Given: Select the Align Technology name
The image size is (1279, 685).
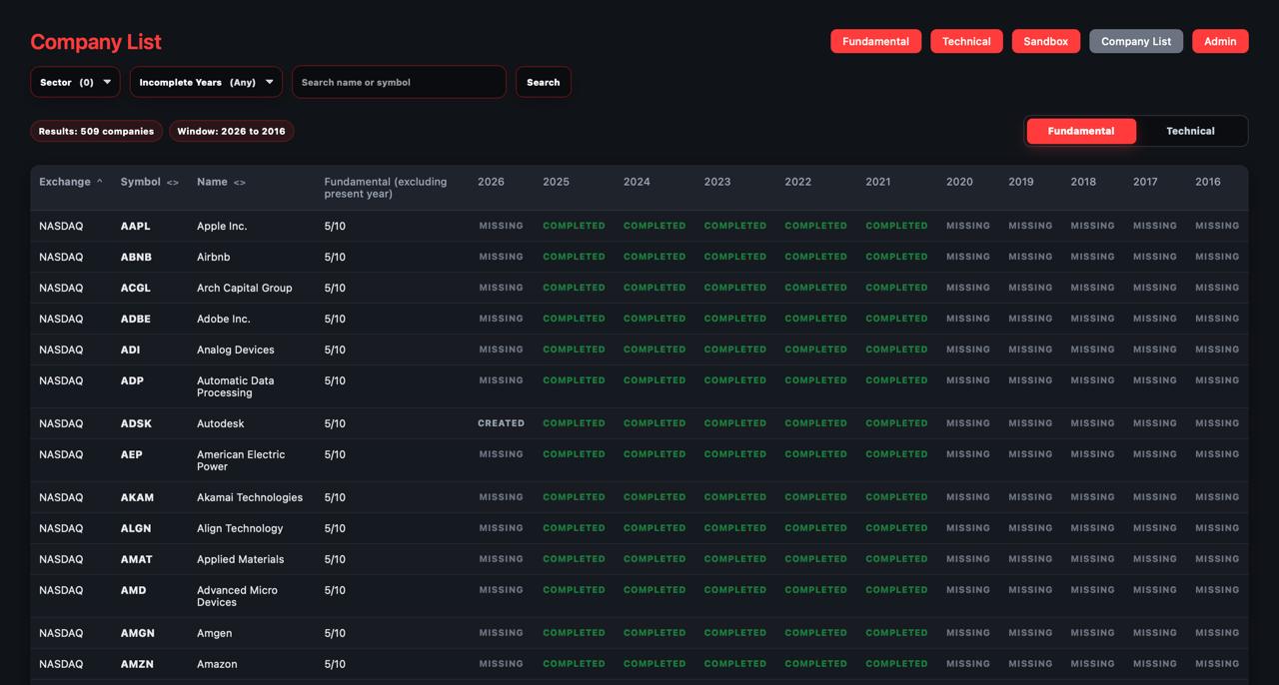Looking at the screenshot, I should tap(240, 528).
